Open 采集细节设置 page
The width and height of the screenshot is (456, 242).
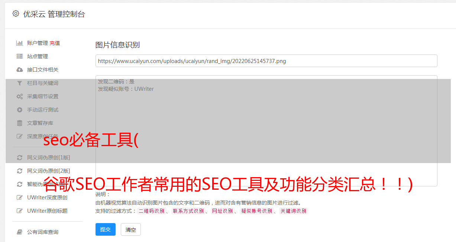pyautogui.click(x=43, y=96)
